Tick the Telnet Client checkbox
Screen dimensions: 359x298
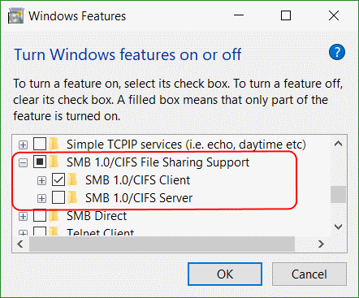click(40, 231)
